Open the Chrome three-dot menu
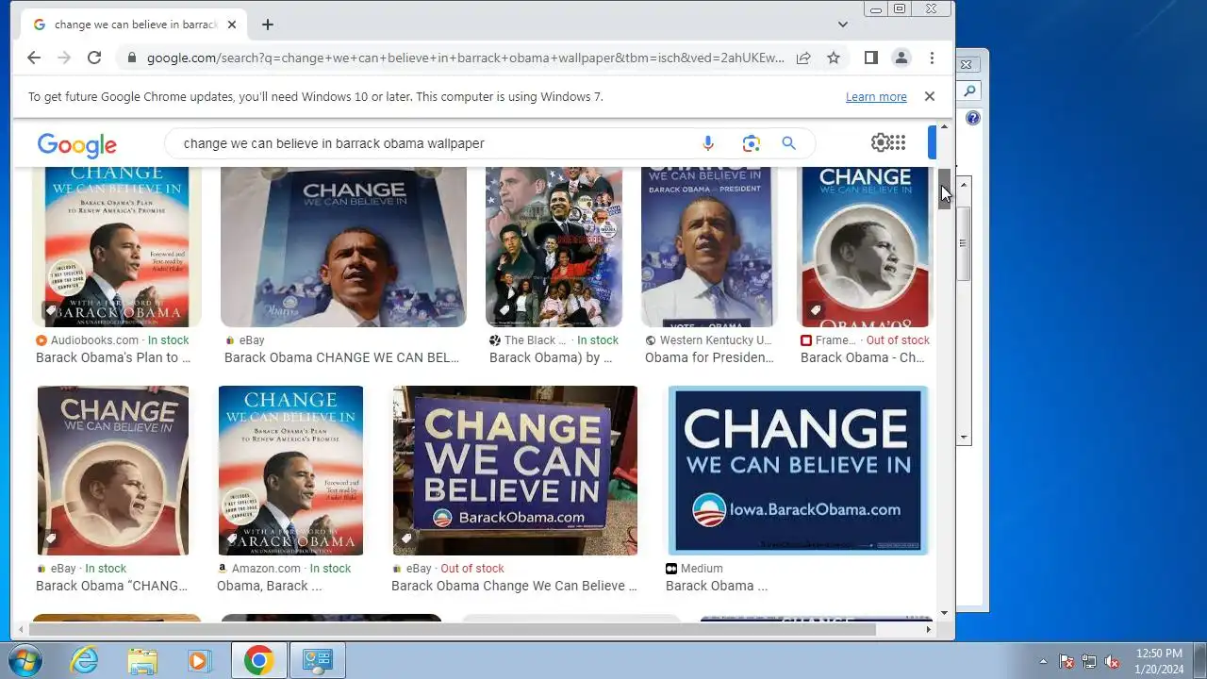Viewport: 1207px width, 679px height. [932, 58]
